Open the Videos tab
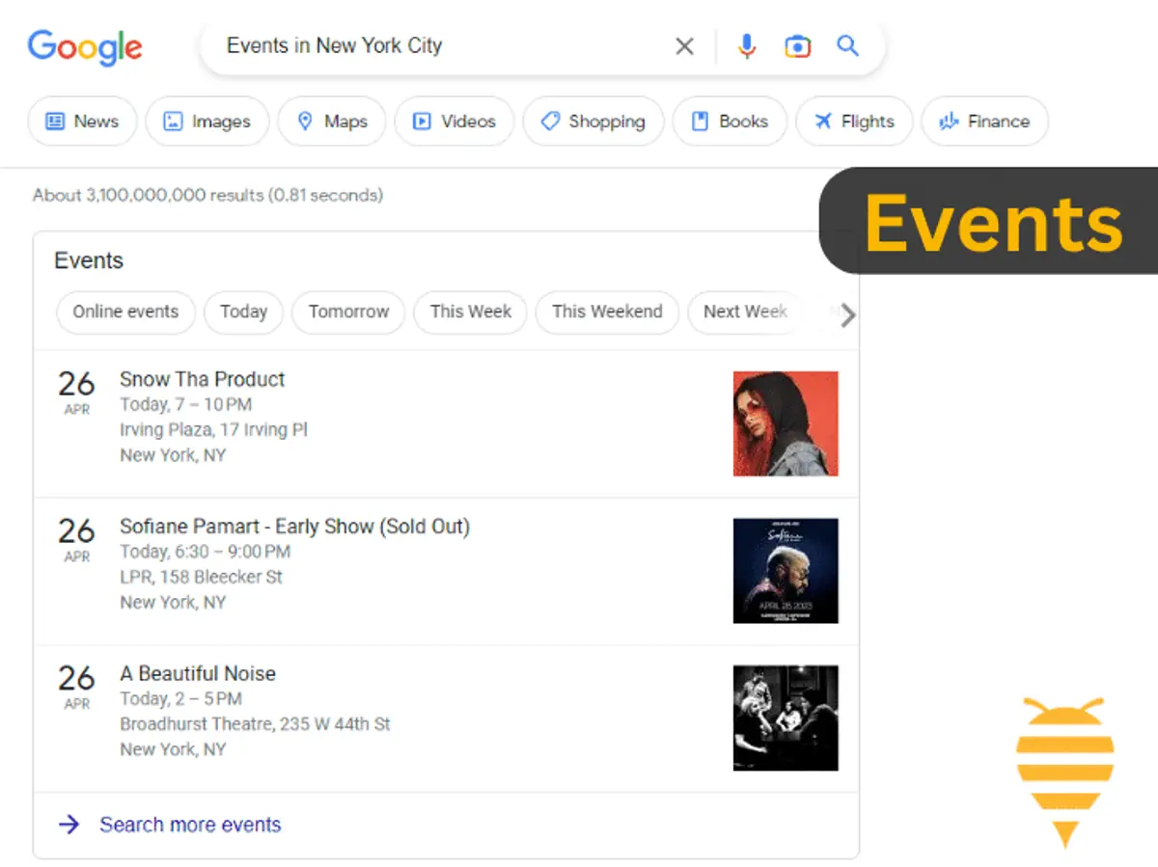The image size is (1158, 867). (x=454, y=122)
